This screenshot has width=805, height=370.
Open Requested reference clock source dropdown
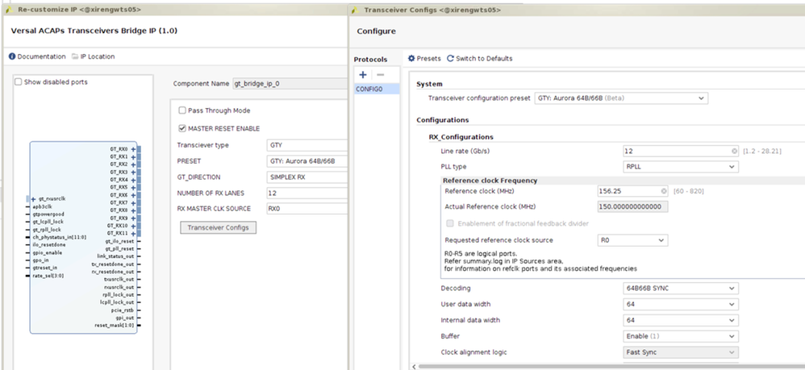click(x=632, y=240)
